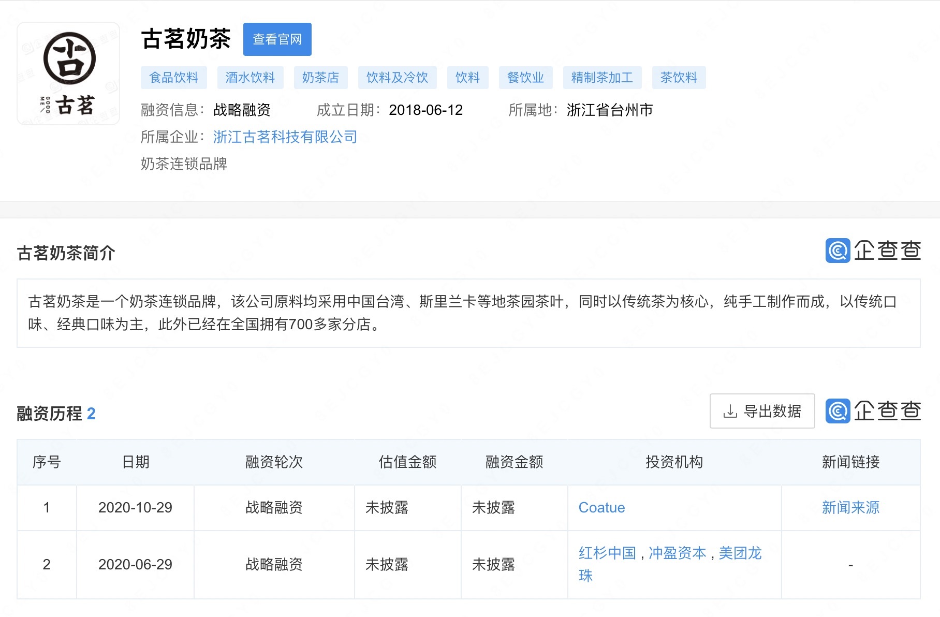Image resolution: width=940 pixels, height=617 pixels.
Task: Click the download icon in 导出数据
Action: (x=730, y=412)
